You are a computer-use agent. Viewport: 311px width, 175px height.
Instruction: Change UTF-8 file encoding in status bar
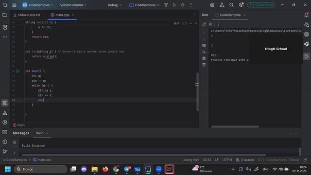tap(227, 160)
